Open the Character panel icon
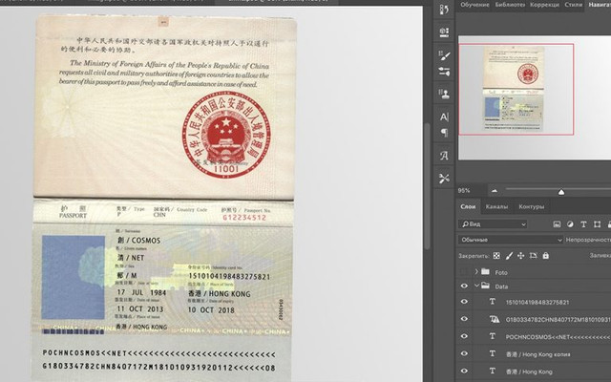Image resolution: width=611 pixels, height=382 pixels. 444,117
